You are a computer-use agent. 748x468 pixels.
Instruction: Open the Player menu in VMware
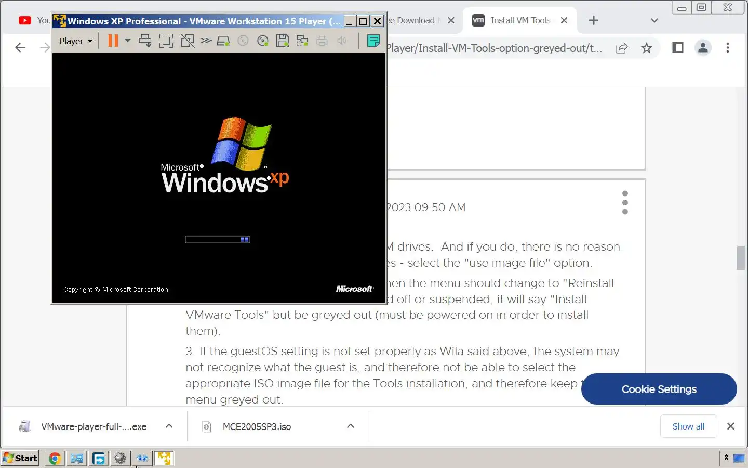tap(76, 41)
